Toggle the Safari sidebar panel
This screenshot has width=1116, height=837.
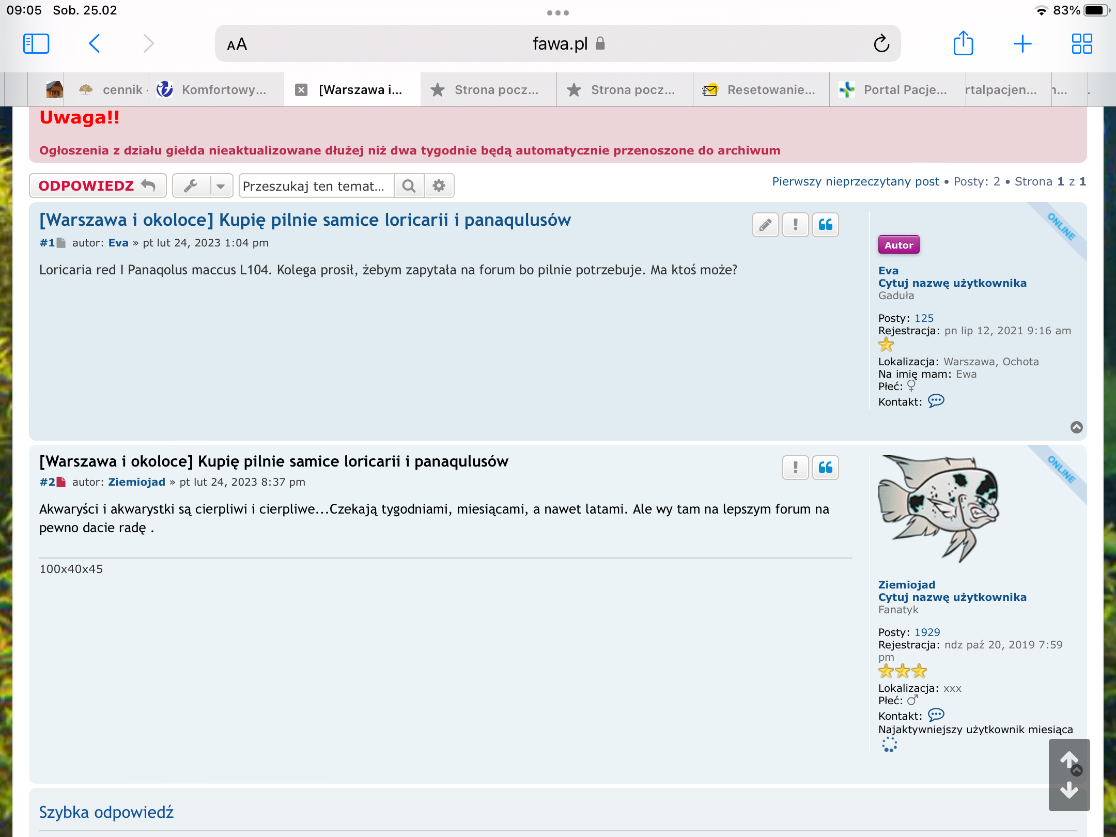[36, 43]
